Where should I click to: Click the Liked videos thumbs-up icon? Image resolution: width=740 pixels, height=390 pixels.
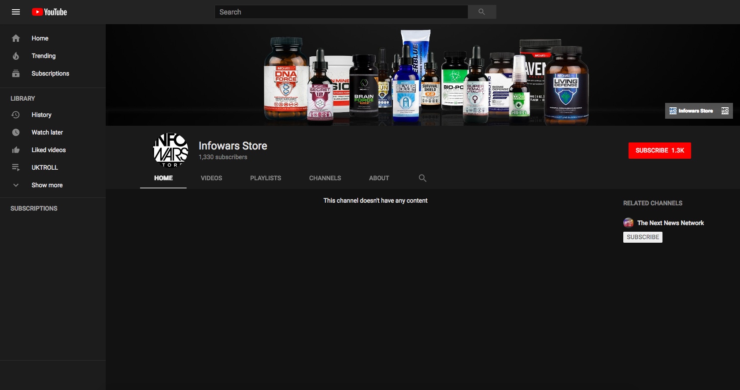click(x=16, y=150)
